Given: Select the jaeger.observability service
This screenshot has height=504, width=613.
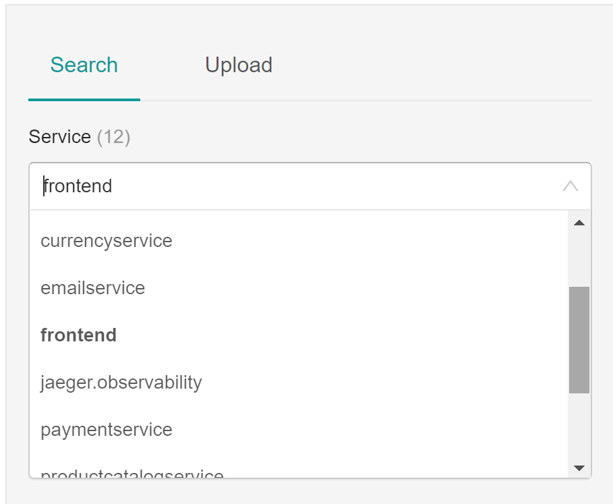Looking at the screenshot, I should [x=121, y=383].
